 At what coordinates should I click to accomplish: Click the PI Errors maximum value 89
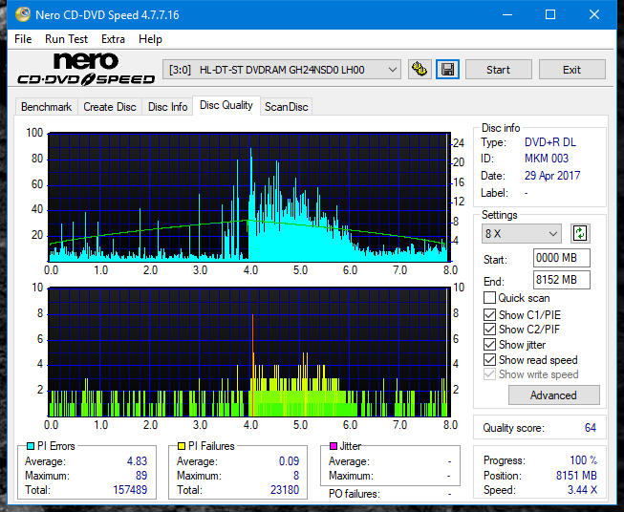[141, 476]
